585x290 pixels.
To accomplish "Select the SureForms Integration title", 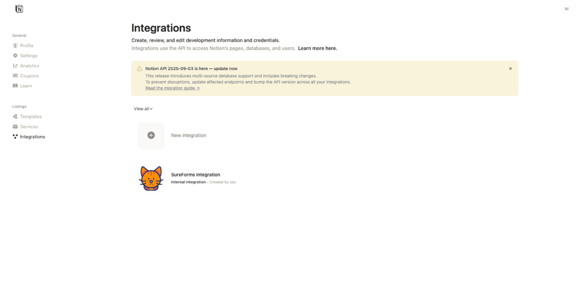I will [x=195, y=175].
